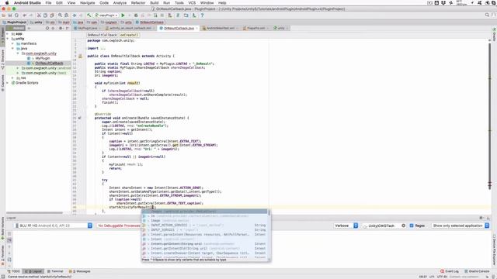
Task: Open the Verbose log level dropdown
Action: click(x=346, y=226)
